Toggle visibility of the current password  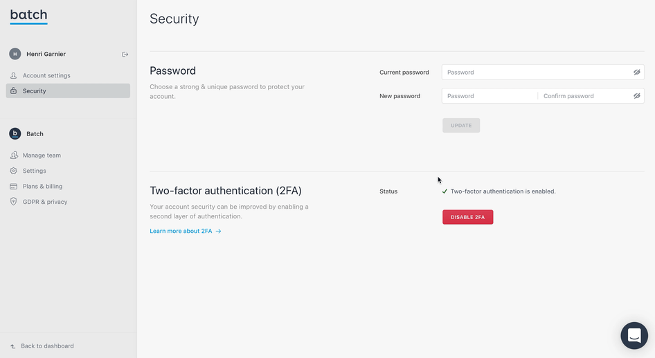point(636,72)
